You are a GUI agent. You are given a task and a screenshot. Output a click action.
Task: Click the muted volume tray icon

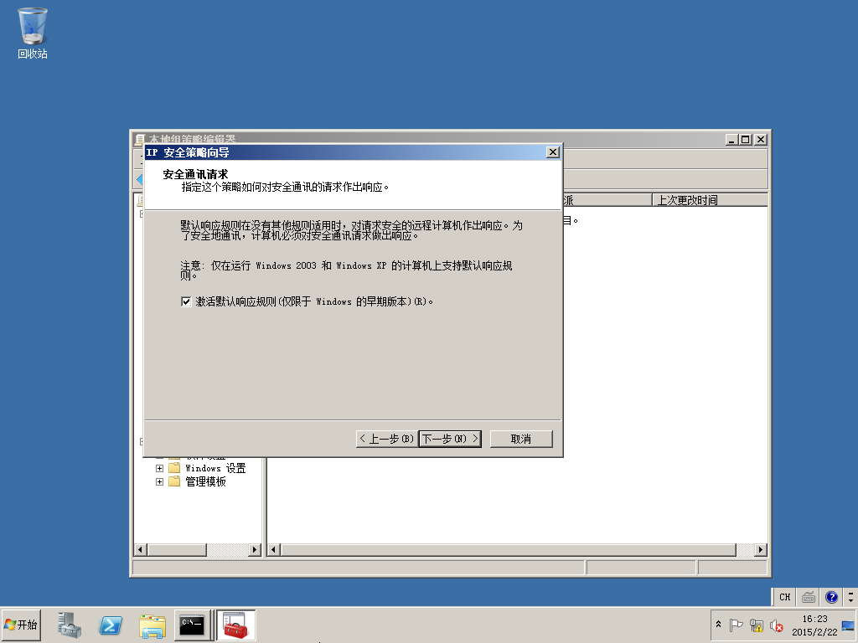[776, 625]
